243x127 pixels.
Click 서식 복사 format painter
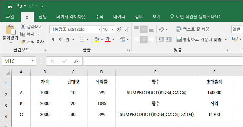click(32, 41)
